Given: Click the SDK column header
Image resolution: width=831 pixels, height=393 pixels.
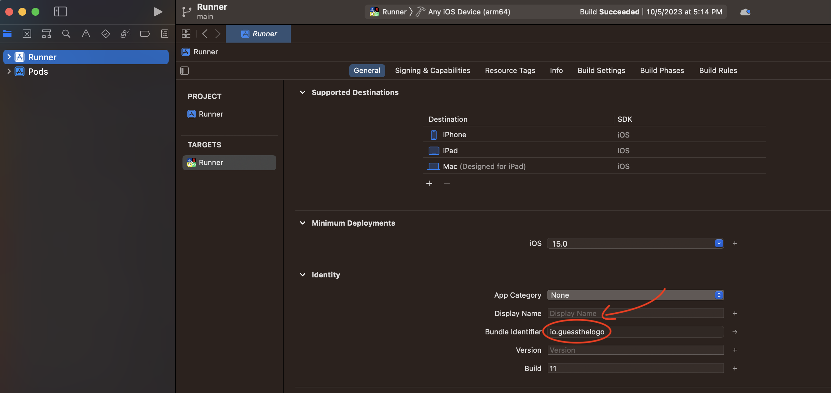Looking at the screenshot, I should (625, 119).
